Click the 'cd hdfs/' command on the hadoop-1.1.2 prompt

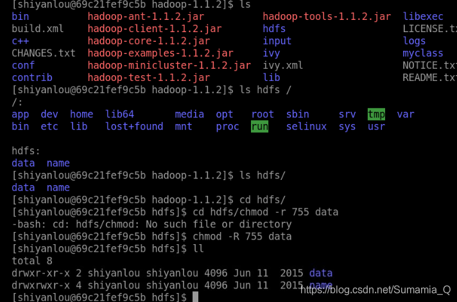(263, 200)
